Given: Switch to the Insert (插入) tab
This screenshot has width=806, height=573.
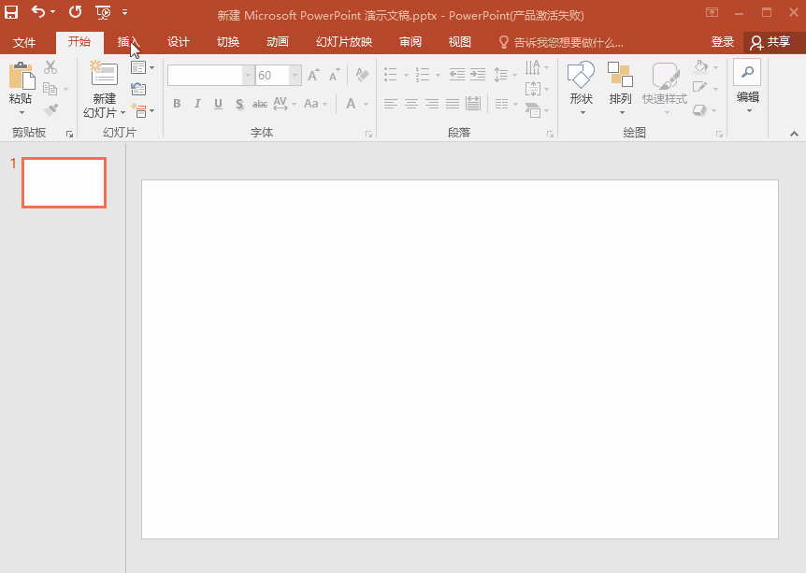Looking at the screenshot, I should coord(128,42).
